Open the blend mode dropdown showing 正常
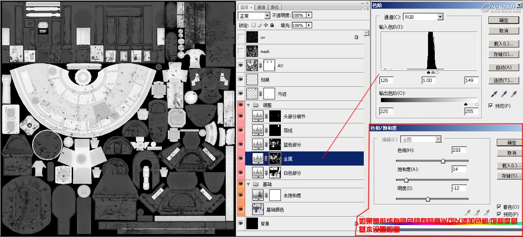Screen dimensions: 523x237 [254, 15]
